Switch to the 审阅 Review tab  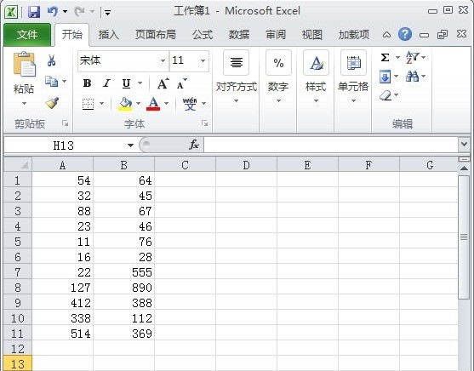pyautogui.click(x=276, y=35)
